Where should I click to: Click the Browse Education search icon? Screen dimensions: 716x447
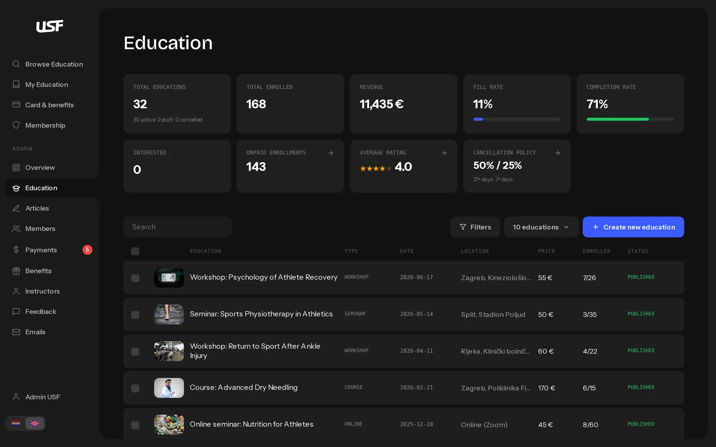click(x=16, y=64)
